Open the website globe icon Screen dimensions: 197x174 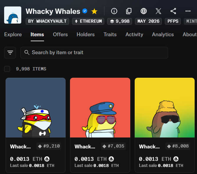(144, 11)
